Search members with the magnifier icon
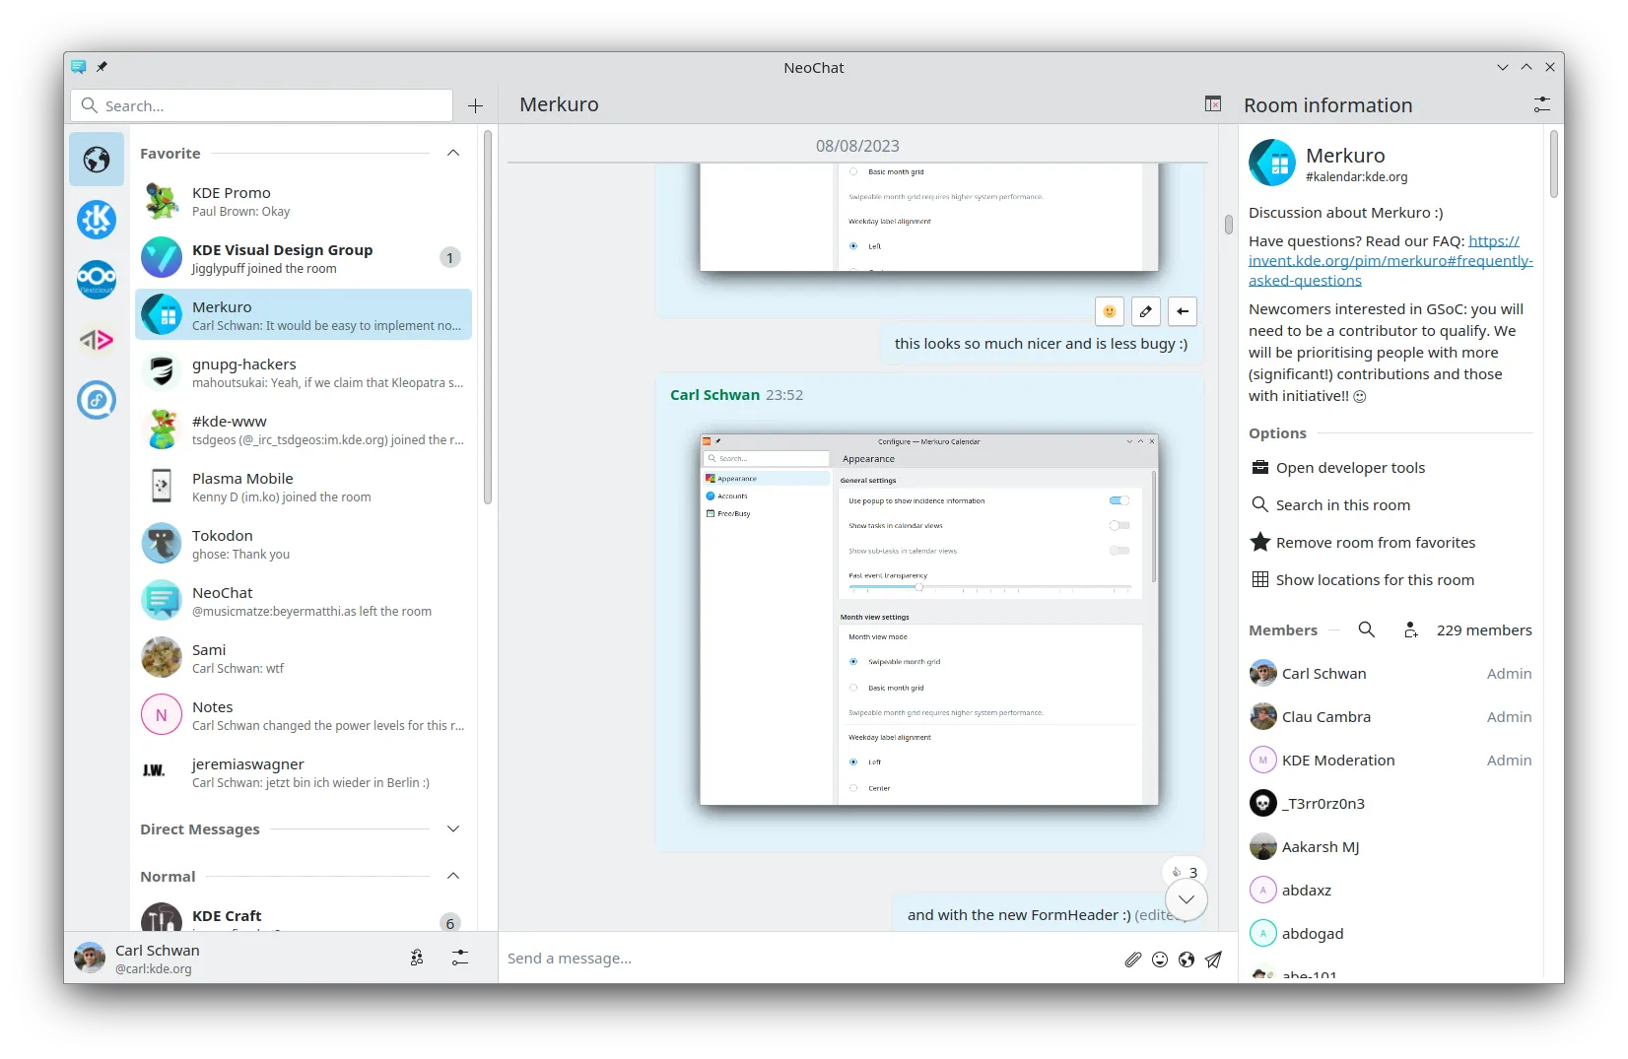Image resolution: width=1628 pixels, height=1059 pixels. (1366, 629)
